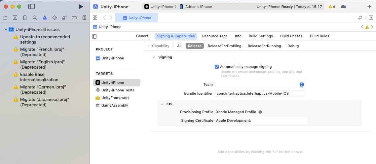Click the plus Library button
This screenshot has height=164, width=376.
pyautogui.click(x=369, y=7)
